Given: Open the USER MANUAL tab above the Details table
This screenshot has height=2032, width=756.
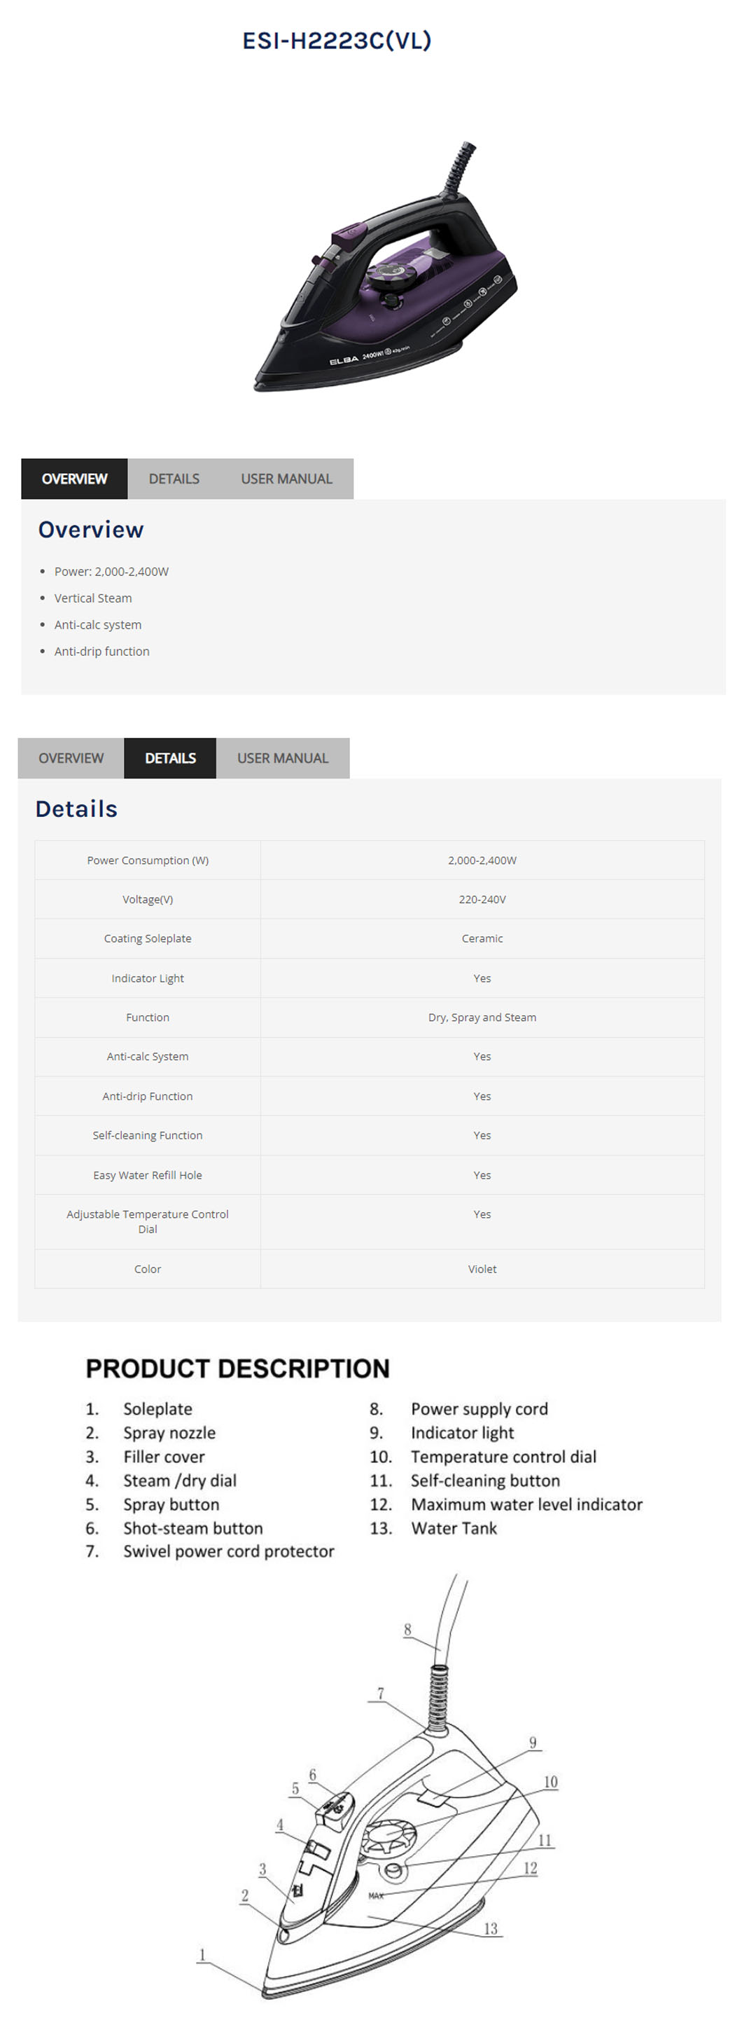Looking at the screenshot, I should [x=282, y=758].
